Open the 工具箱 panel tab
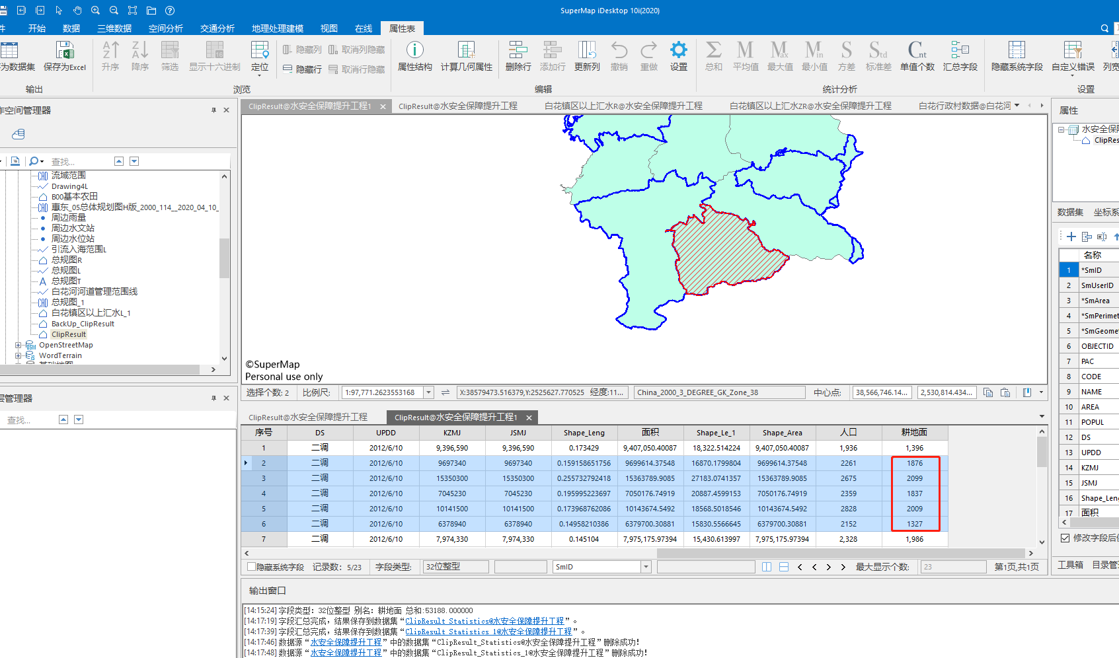The width and height of the screenshot is (1119, 658). click(x=1070, y=565)
